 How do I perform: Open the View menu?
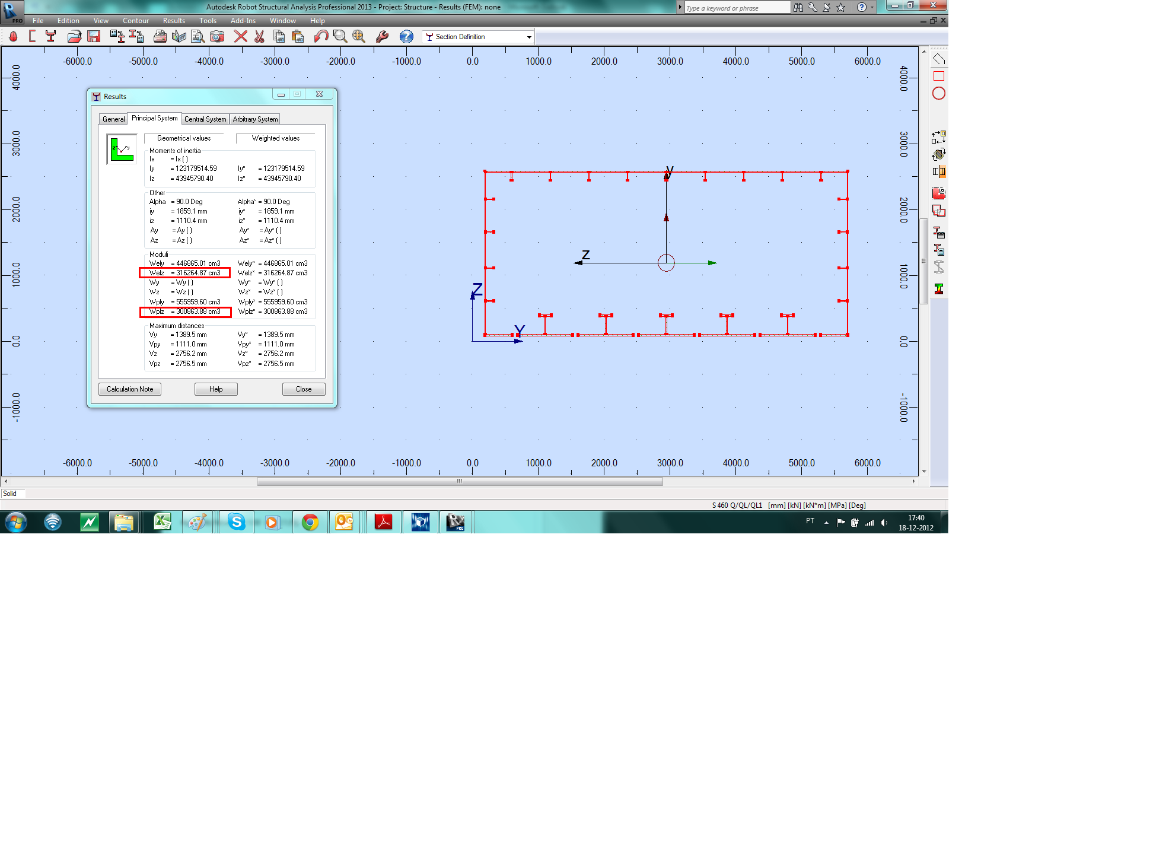pyautogui.click(x=101, y=21)
